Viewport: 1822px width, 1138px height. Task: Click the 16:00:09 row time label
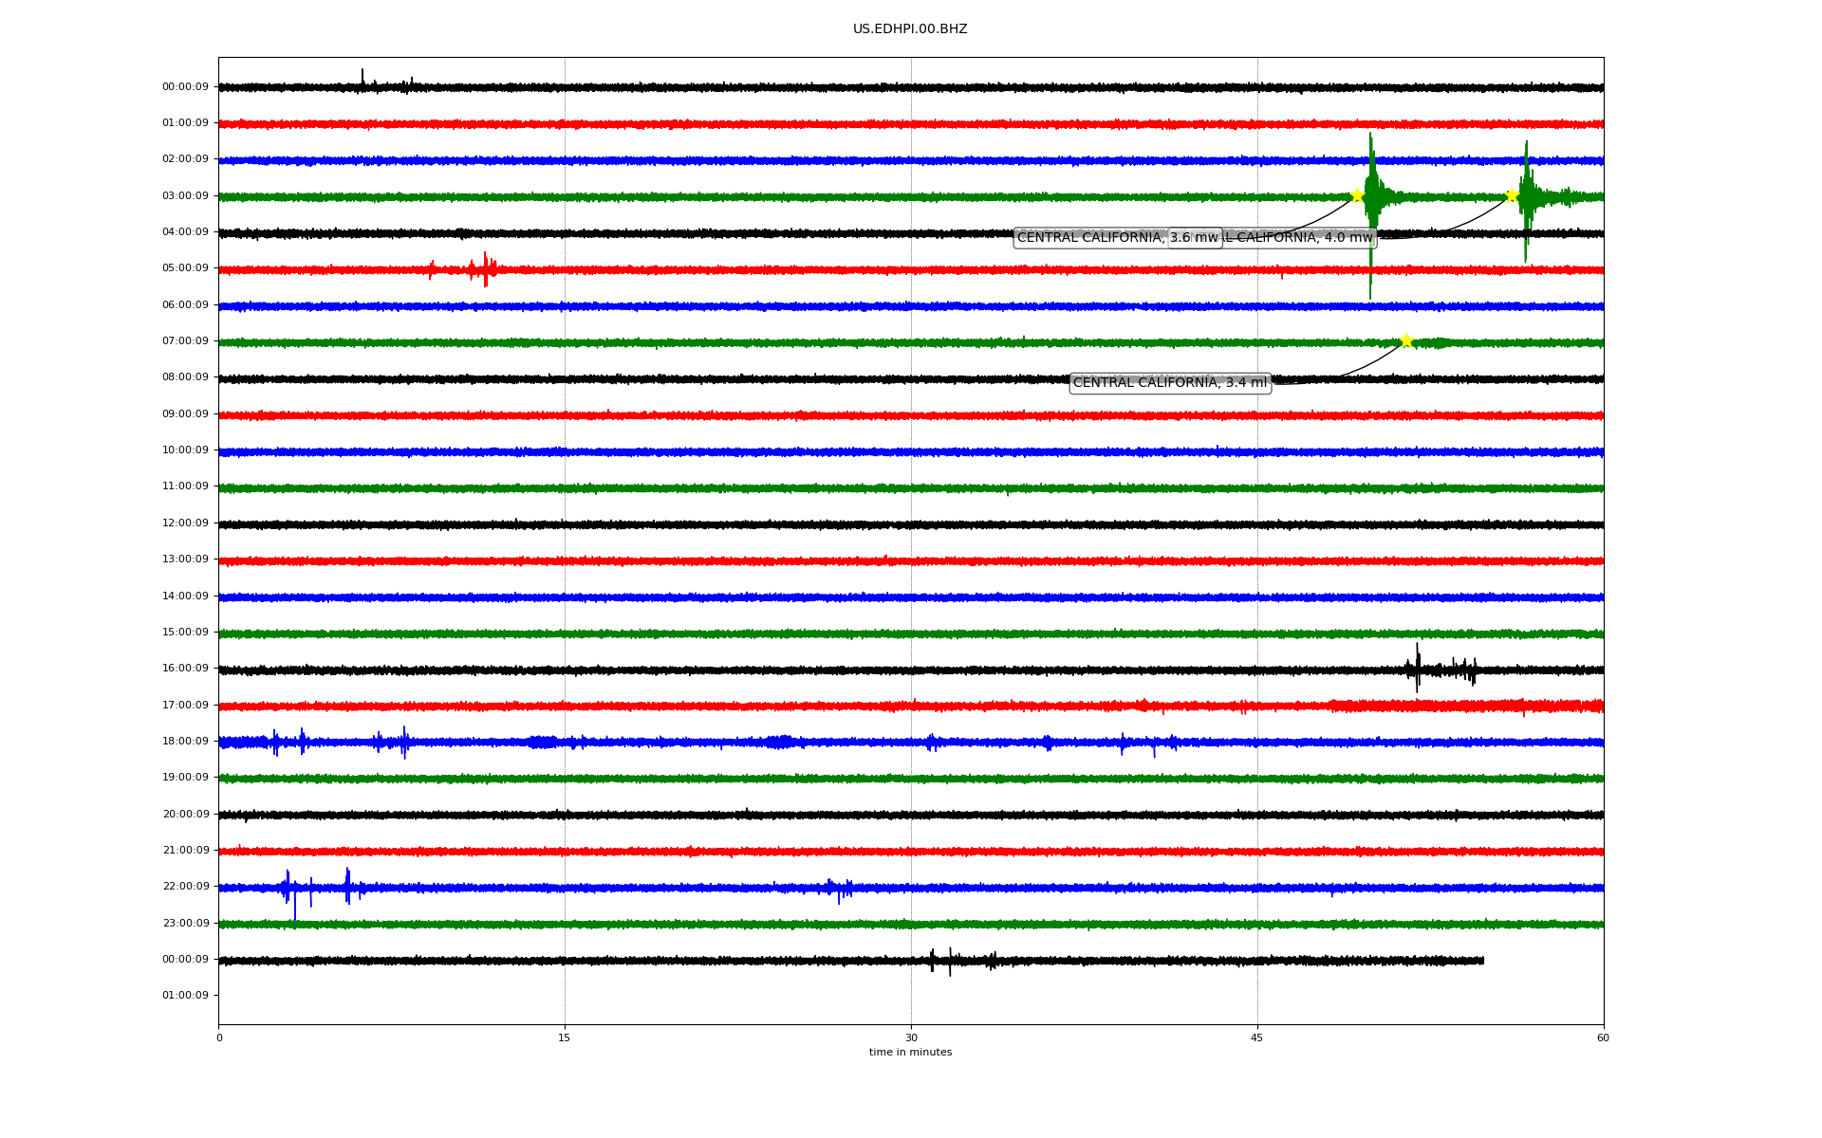(185, 669)
